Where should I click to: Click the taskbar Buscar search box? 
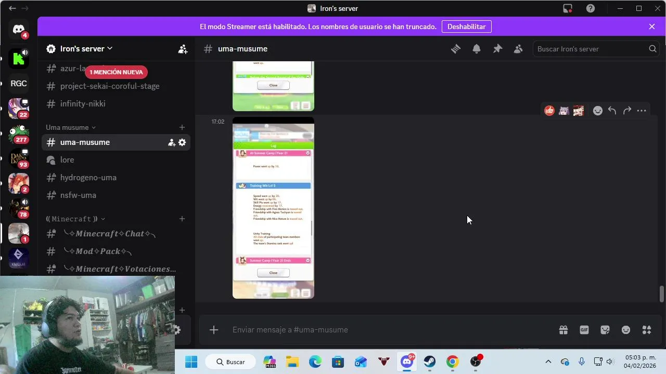pos(230,362)
